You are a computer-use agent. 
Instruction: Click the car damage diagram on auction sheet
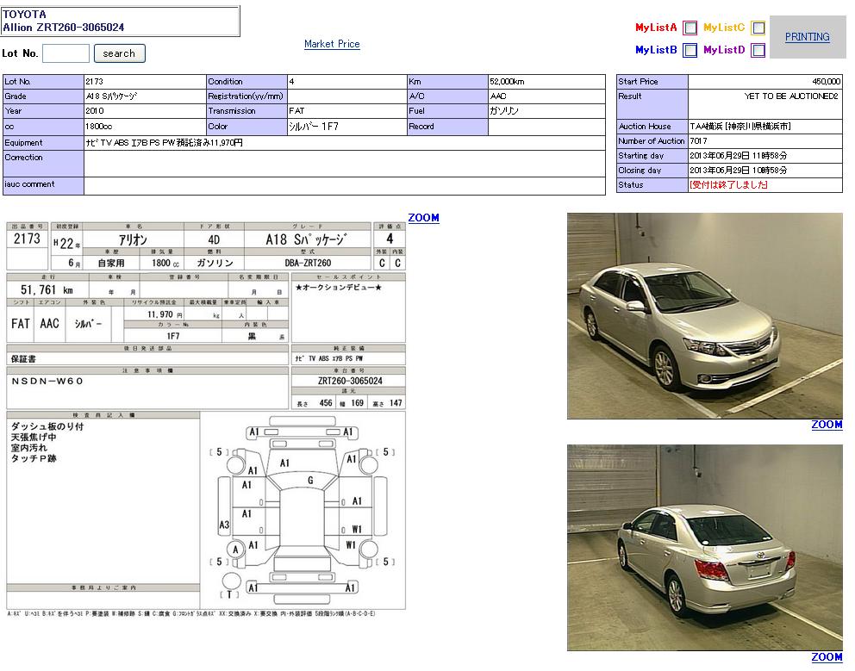303,508
